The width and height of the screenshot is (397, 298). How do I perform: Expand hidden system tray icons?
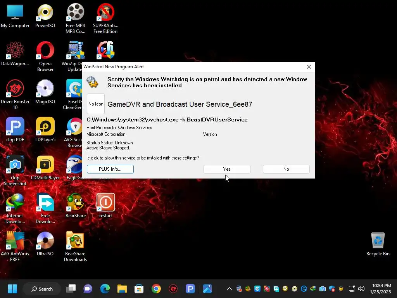(x=230, y=289)
